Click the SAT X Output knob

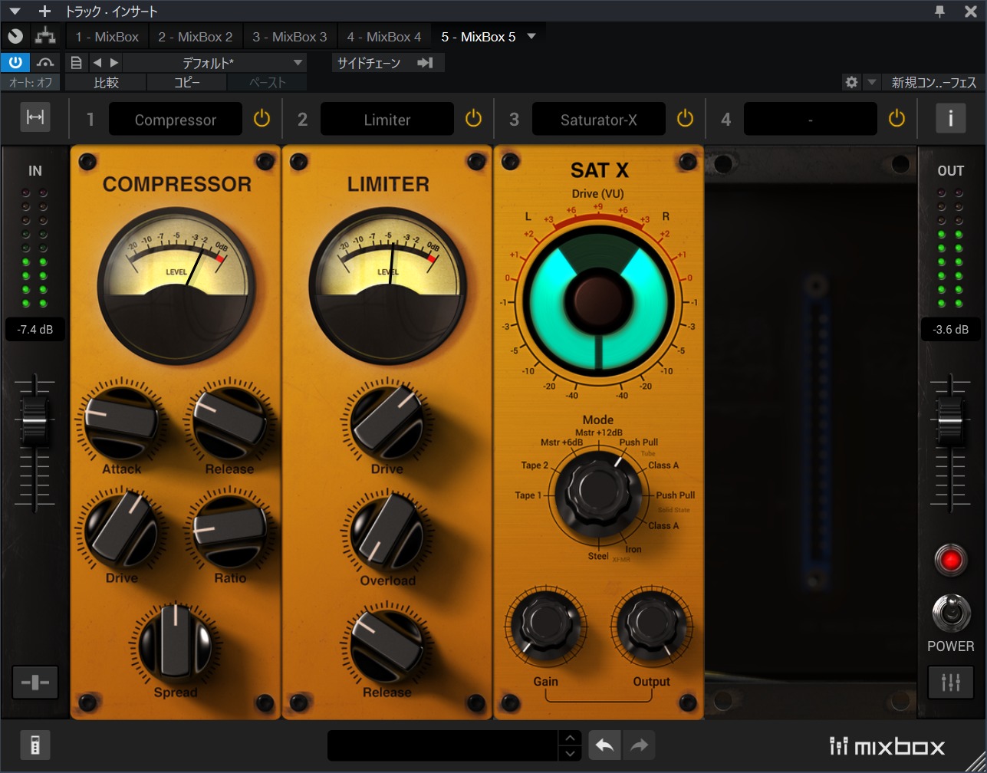point(652,624)
